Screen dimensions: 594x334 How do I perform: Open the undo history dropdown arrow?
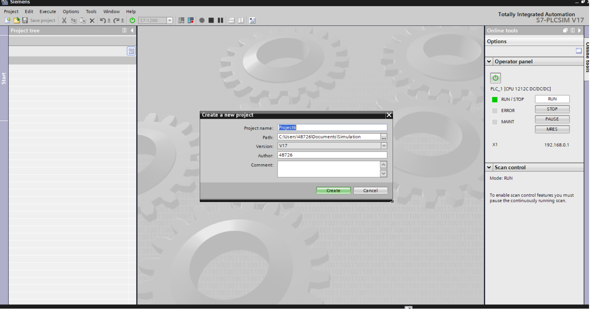(x=109, y=21)
